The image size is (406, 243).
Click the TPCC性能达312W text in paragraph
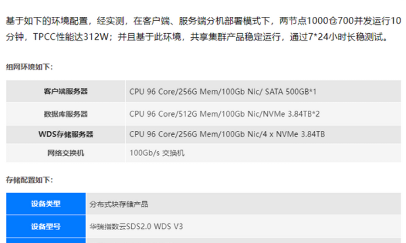[x=70, y=37]
